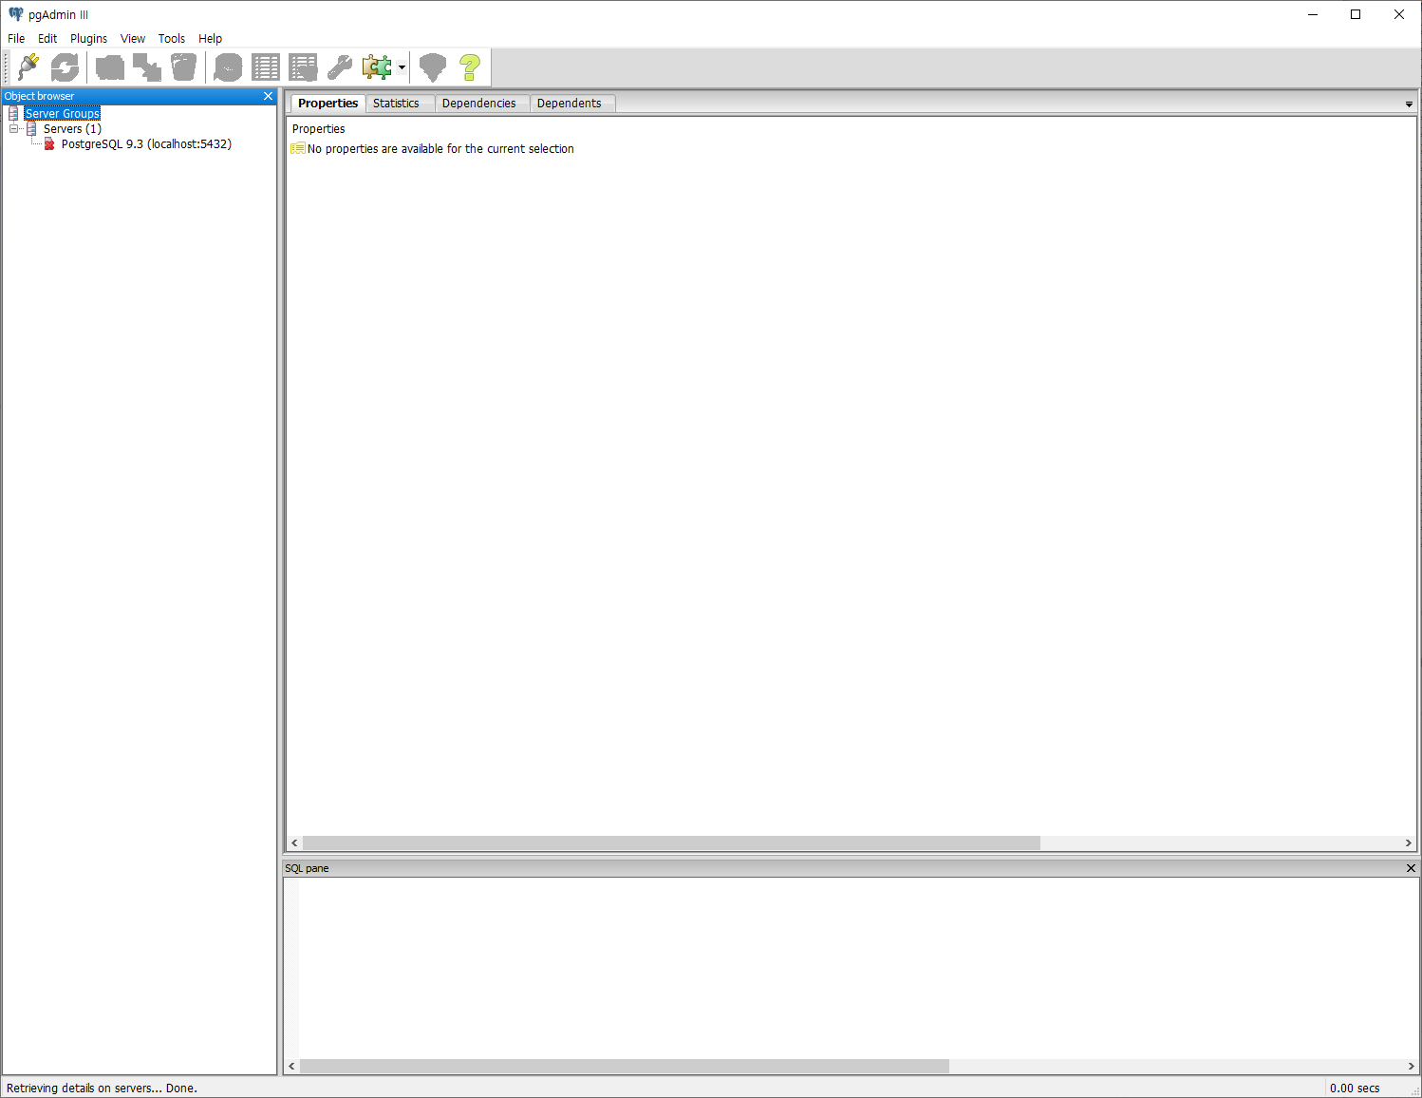
Task: Open the Plugins dropdown arrow
Action: tap(402, 67)
